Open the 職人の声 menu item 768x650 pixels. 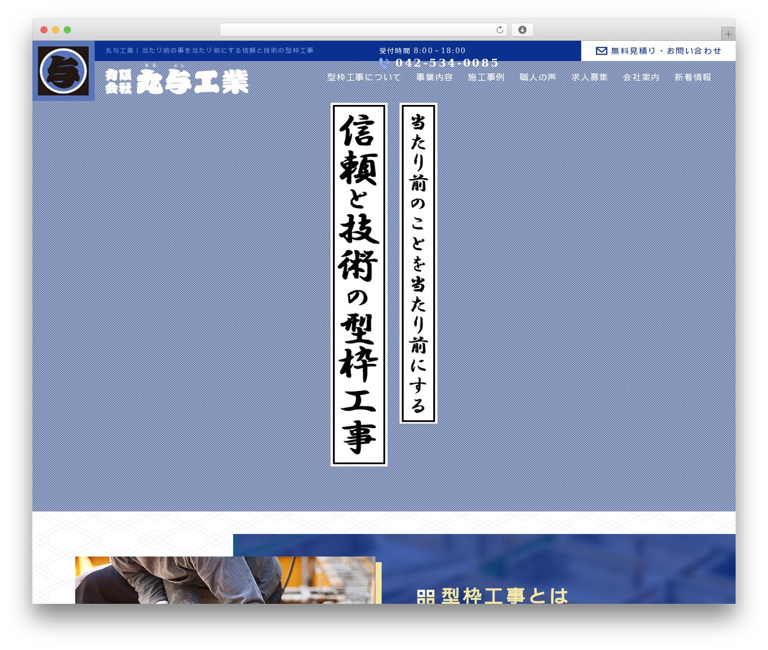(538, 77)
